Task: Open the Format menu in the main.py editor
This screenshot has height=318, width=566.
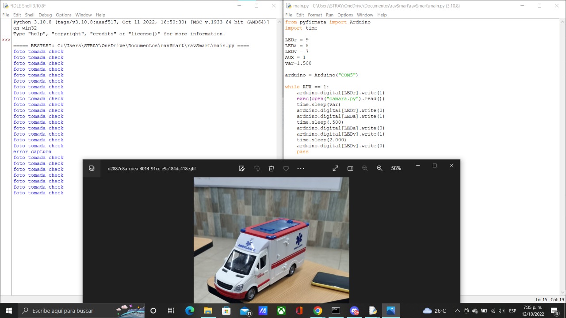Action: tap(315, 15)
